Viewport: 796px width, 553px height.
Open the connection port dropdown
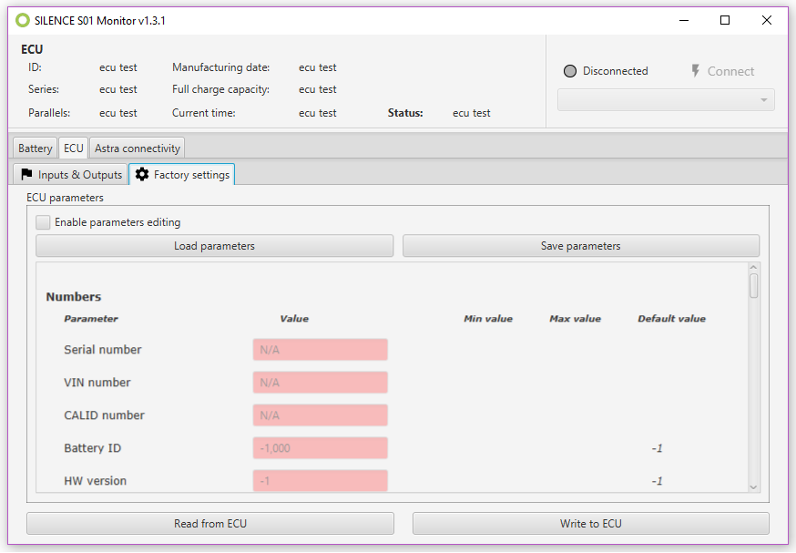666,100
